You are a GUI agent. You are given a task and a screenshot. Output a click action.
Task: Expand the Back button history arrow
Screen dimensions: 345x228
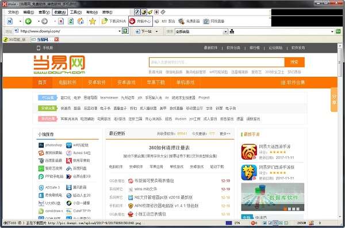[39, 21]
